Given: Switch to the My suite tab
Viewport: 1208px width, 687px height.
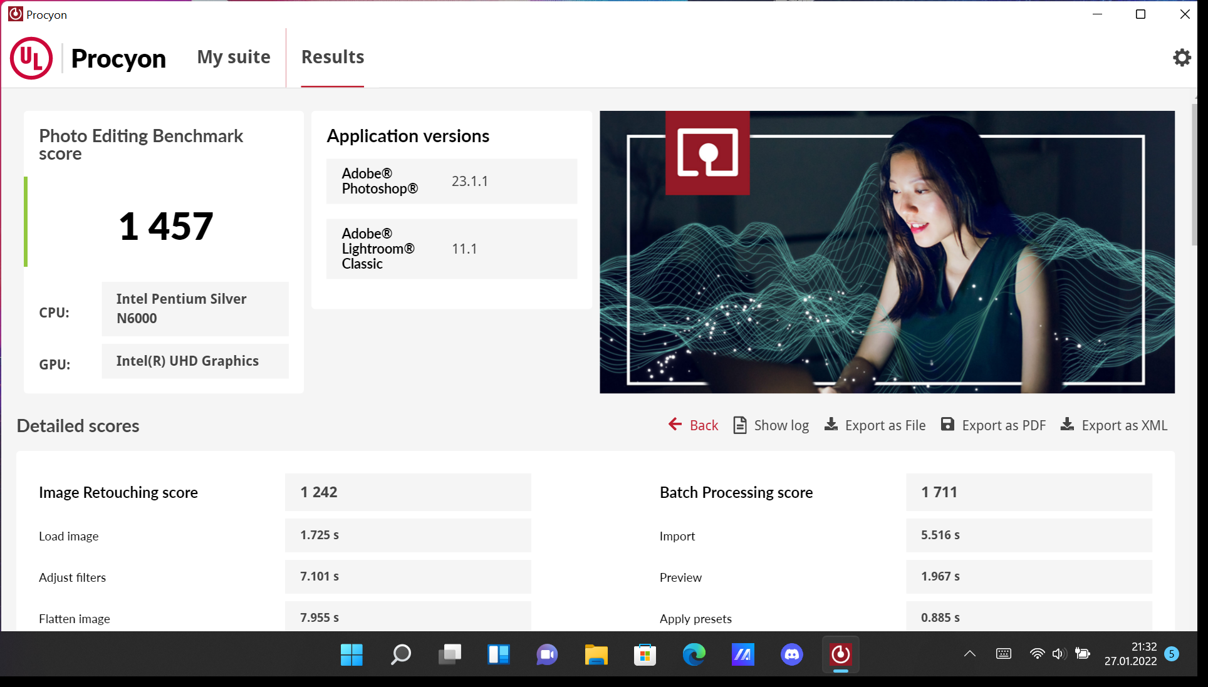Looking at the screenshot, I should (x=234, y=57).
